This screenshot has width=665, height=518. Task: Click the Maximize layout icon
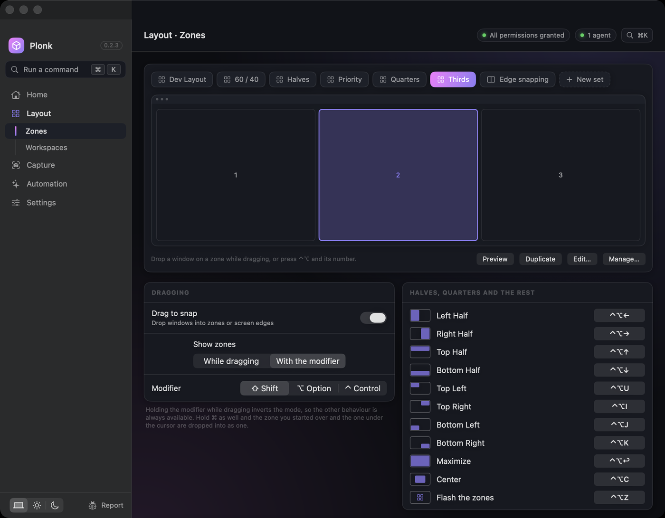[x=420, y=461]
